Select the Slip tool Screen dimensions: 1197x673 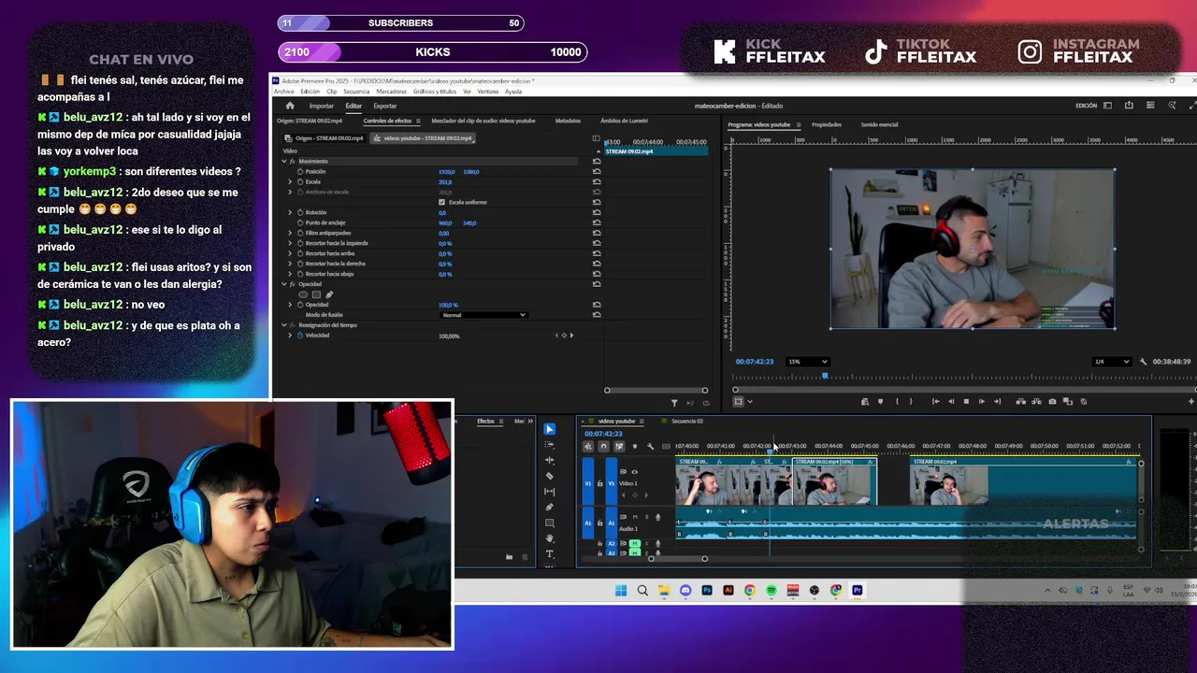(550, 492)
